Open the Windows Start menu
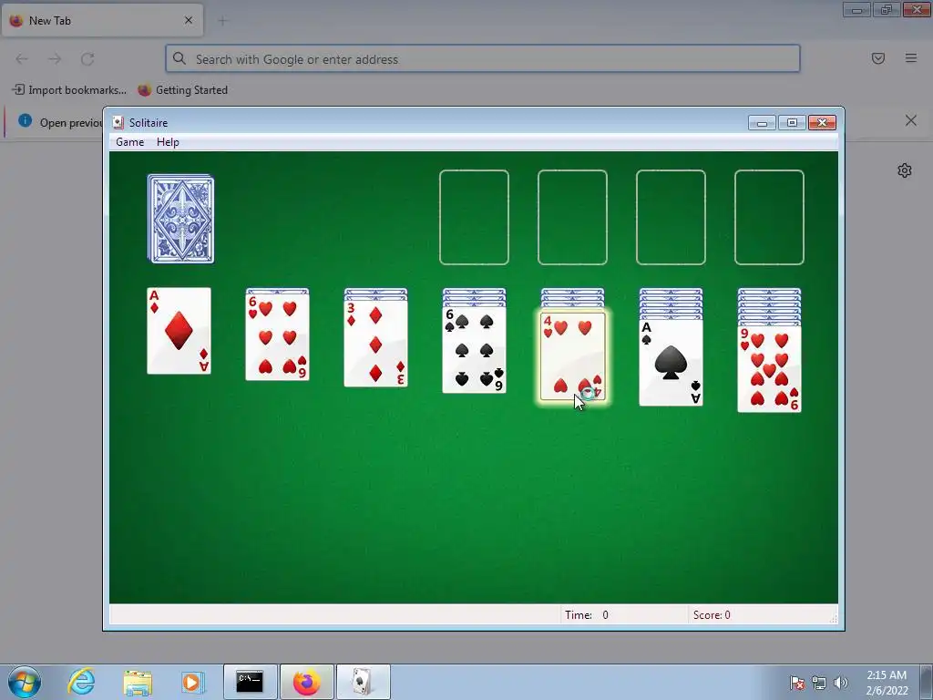The width and height of the screenshot is (933, 700). 25,682
